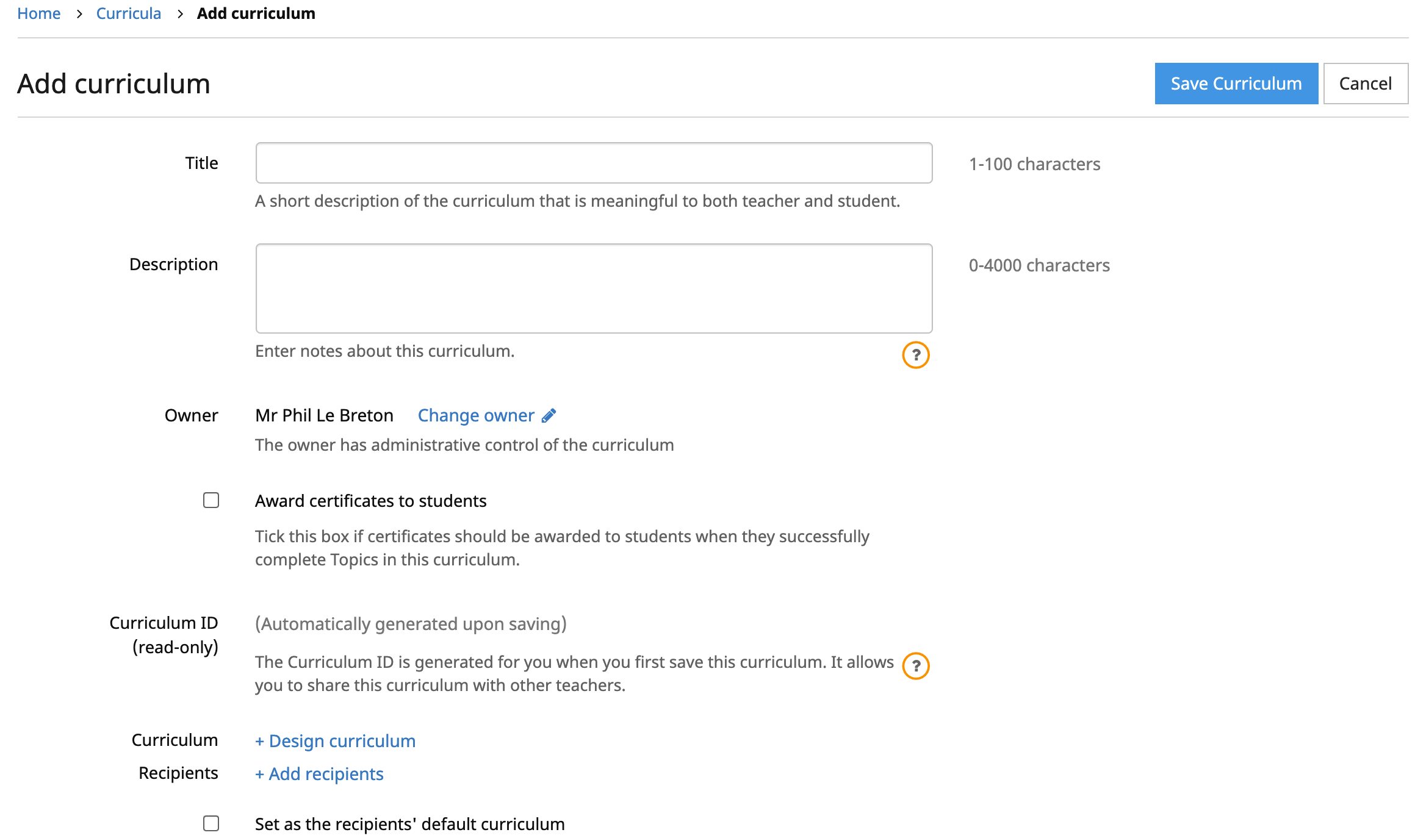Open the Design curriculum link

point(335,741)
